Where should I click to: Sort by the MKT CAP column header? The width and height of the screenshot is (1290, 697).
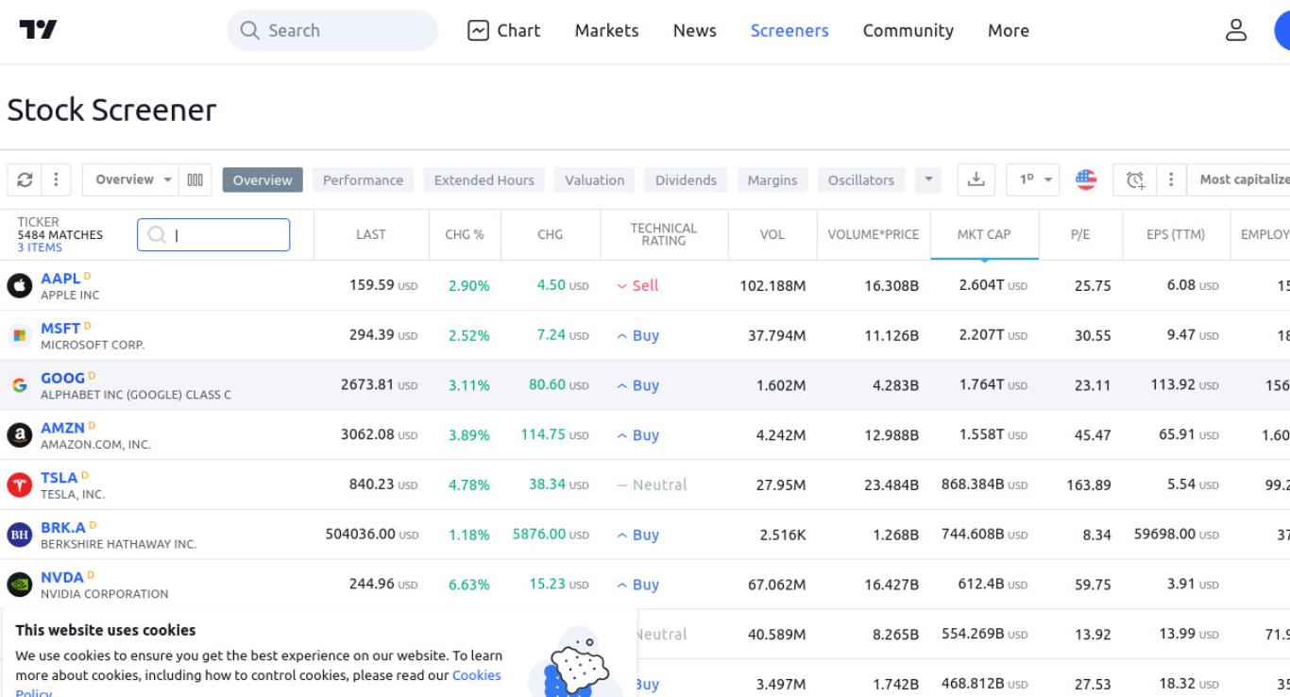click(x=984, y=234)
